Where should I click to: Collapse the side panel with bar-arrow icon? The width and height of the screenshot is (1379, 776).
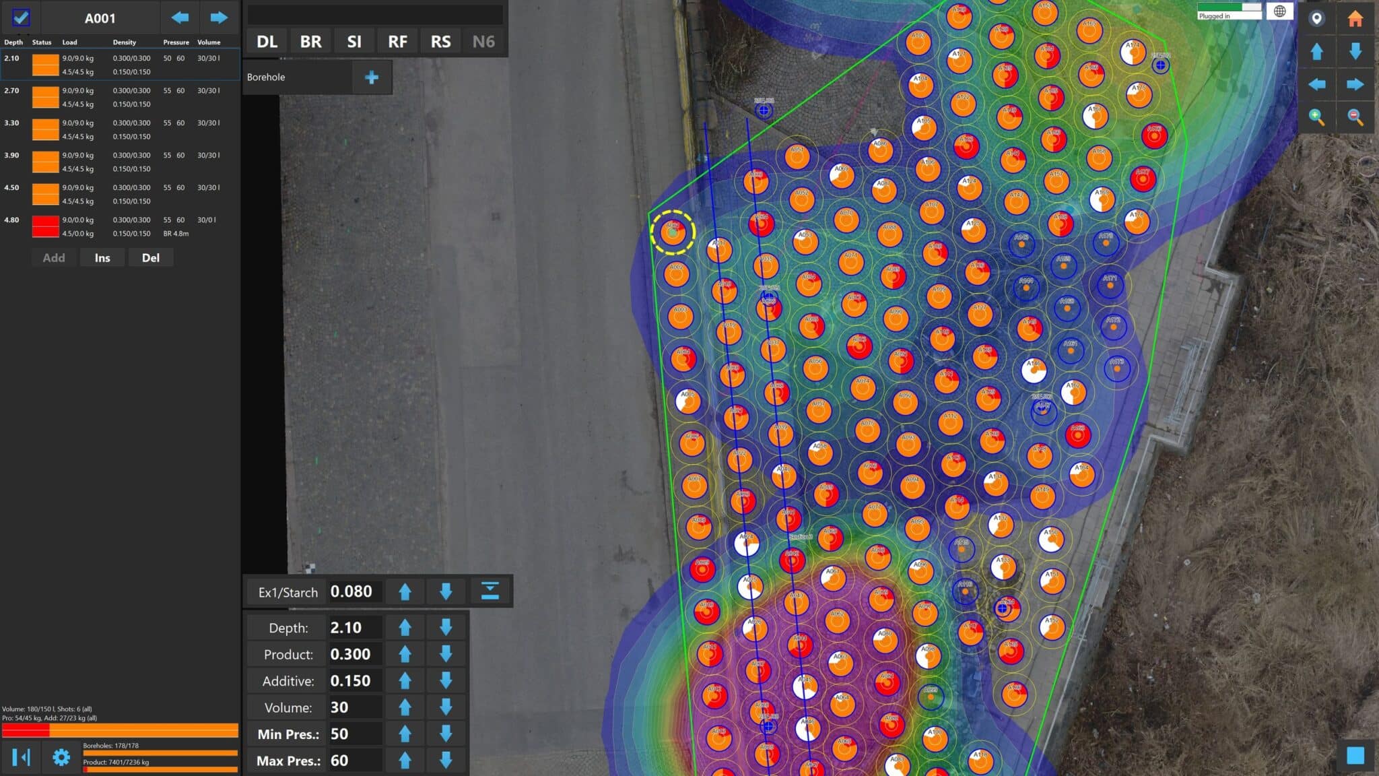pyautogui.click(x=21, y=757)
